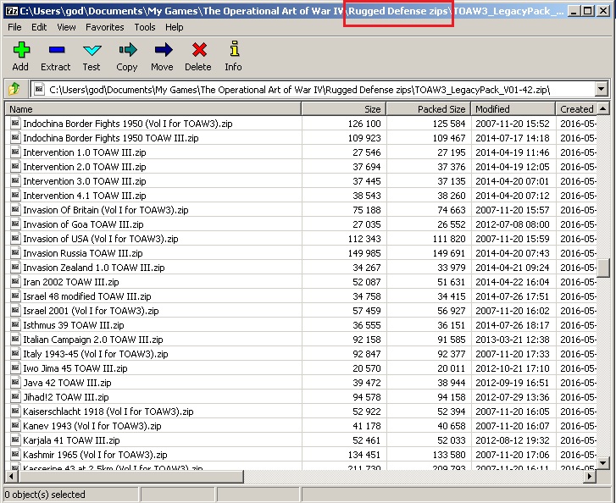The height and width of the screenshot is (503, 616).
Task: Sort by the Modified column header
Action: (513, 108)
